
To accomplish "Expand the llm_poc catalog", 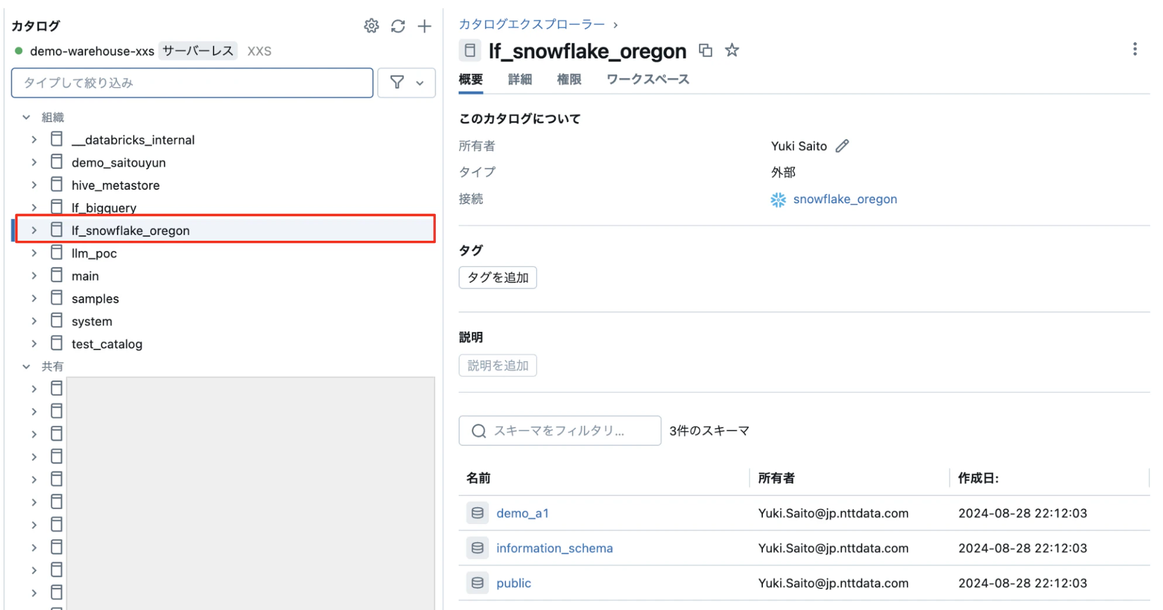I will pos(34,253).
